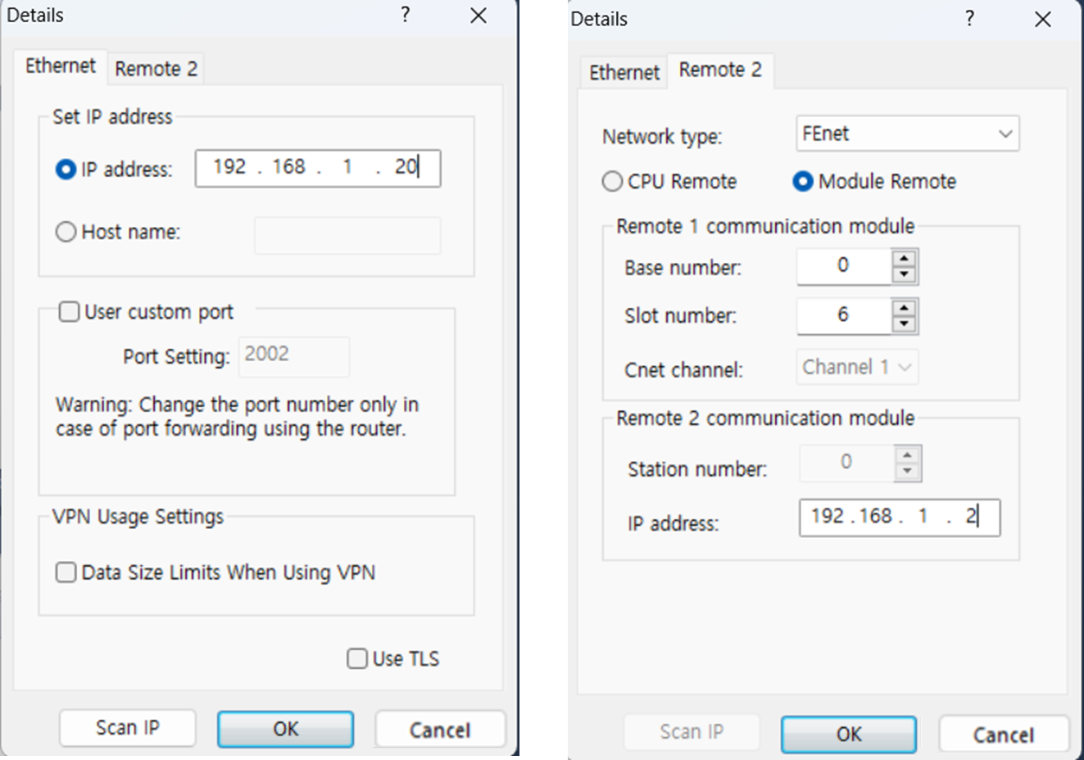Expand the FEnet network type list
This screenshot has width=1084, height=760.
(1007, 133)
